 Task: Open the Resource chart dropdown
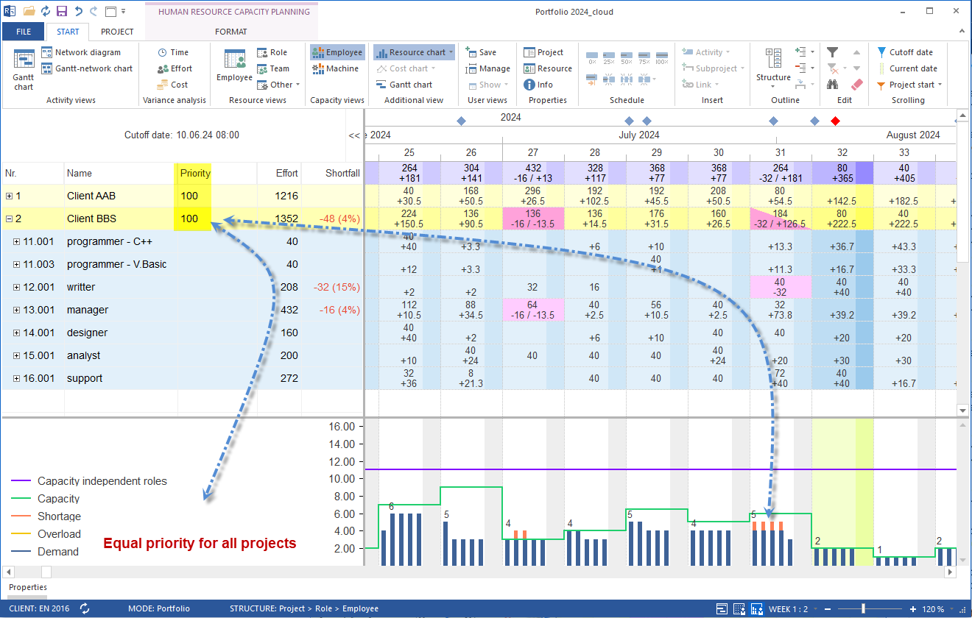coord(414,52)
